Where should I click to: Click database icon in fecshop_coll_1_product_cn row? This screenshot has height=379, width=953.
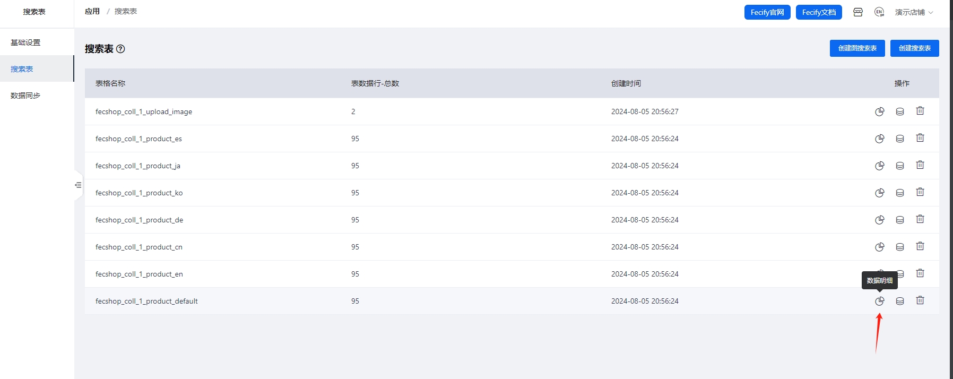(900, 247)
